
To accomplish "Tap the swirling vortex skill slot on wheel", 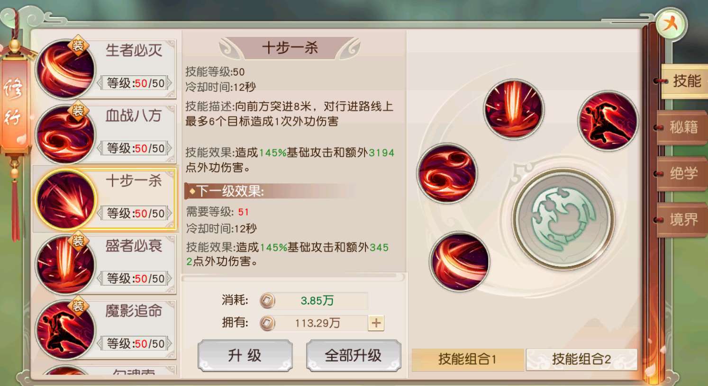I will click(x=447, y=173).
